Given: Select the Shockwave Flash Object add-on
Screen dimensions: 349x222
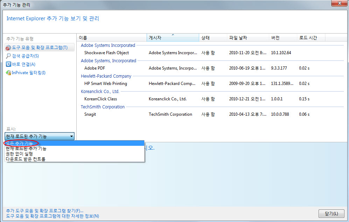Looking at the screenshot, I should point(107,53).
